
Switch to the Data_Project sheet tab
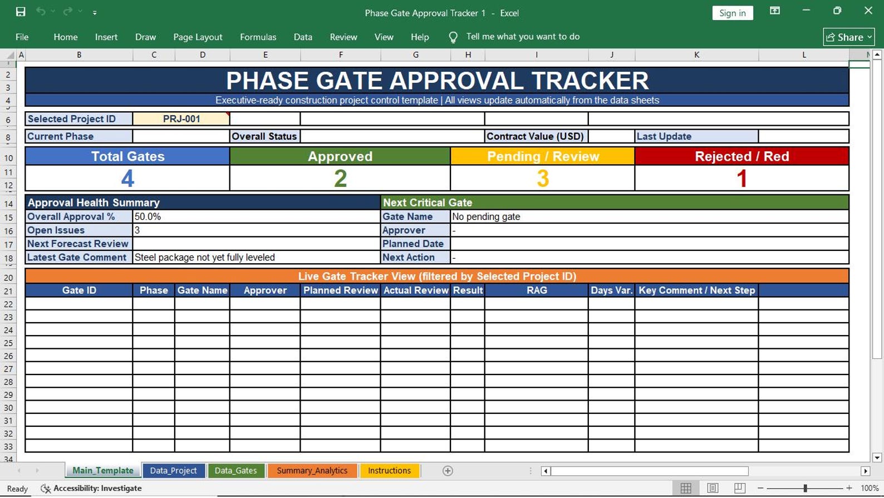coord(173,471)
